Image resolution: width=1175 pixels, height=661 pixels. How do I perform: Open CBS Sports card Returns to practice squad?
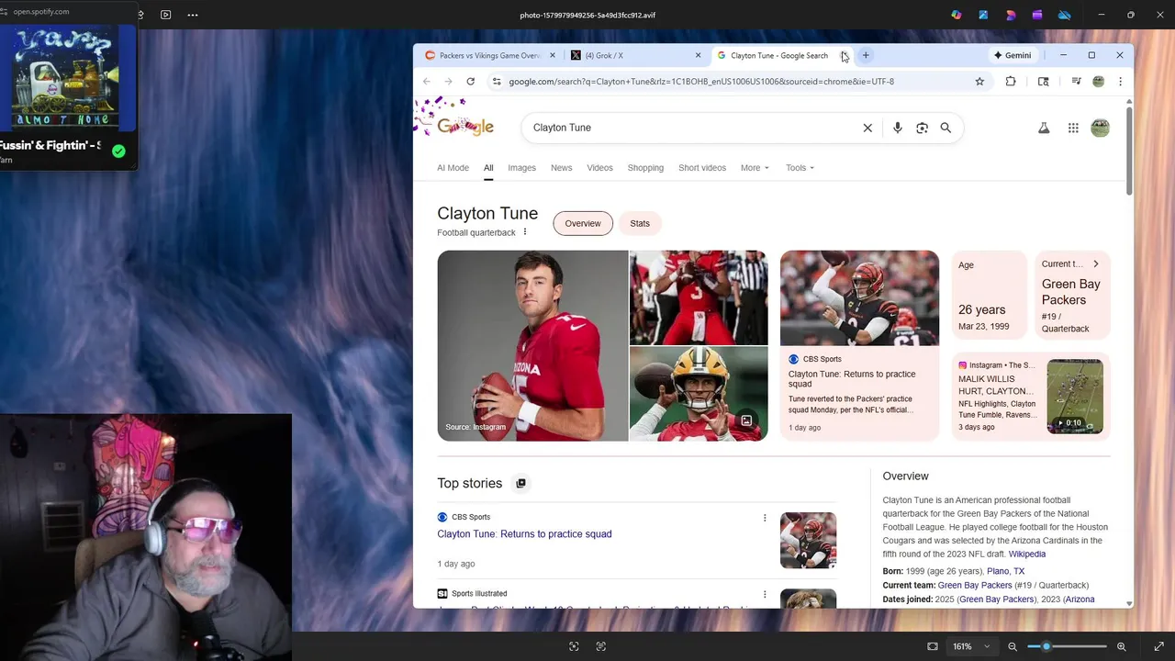coord(859,345)
